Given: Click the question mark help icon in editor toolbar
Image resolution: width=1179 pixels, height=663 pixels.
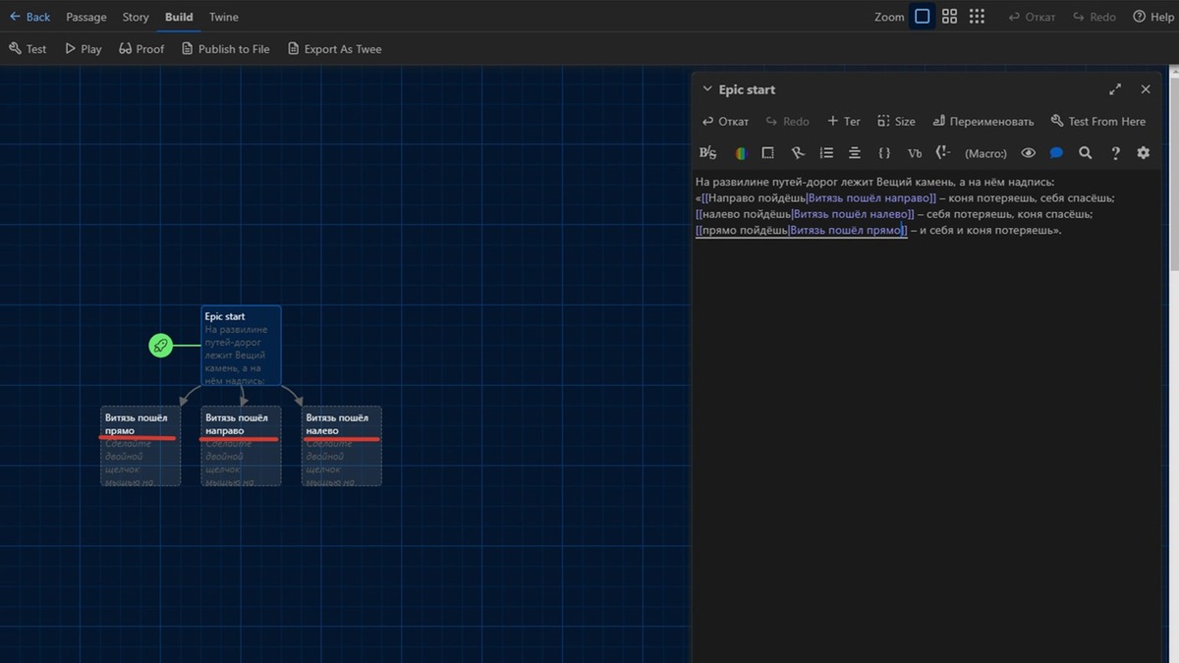Looking at the screenshot, I should pyautogui.click(x=1115, y=153).
